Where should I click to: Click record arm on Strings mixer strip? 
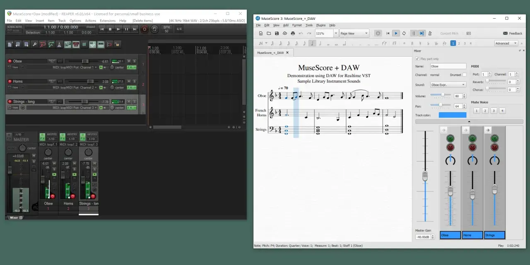[x=93, y=196]
